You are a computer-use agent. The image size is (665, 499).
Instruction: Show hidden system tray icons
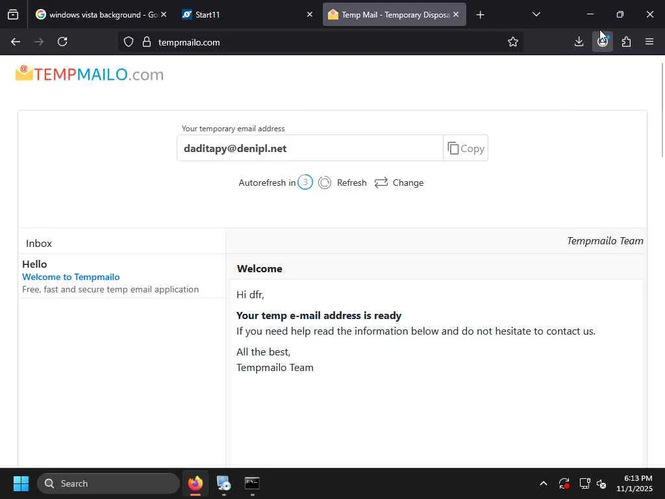coord(544,483)
